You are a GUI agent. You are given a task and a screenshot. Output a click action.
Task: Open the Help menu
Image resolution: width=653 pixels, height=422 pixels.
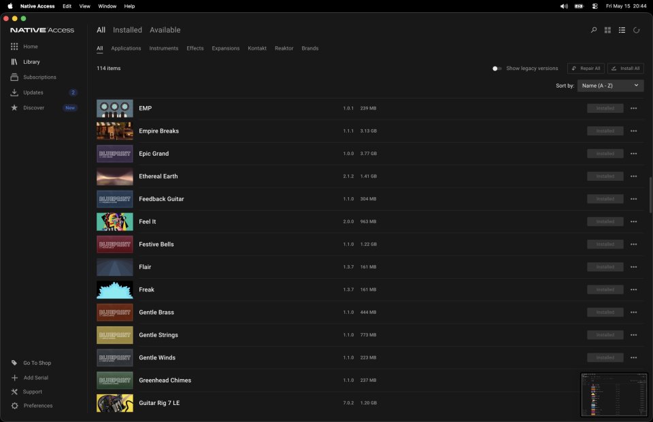tap(129, 6)
